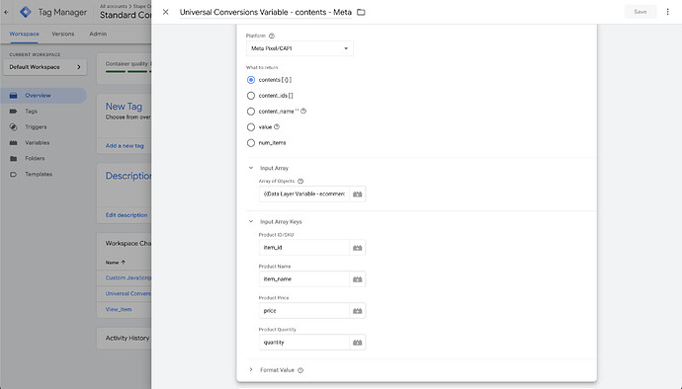Click the Overview sidebar icon
This screenshot has height=389, width=682.
click(14, 95)
